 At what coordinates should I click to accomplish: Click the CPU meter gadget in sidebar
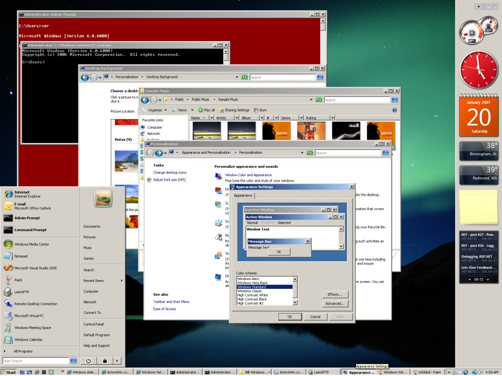[472, 33]
